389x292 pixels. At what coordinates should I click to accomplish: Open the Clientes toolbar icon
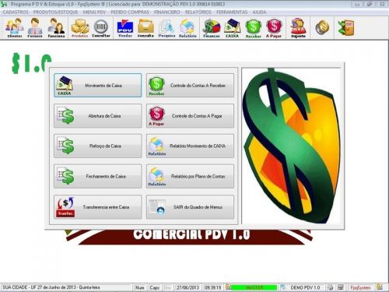tap(15, 28)
